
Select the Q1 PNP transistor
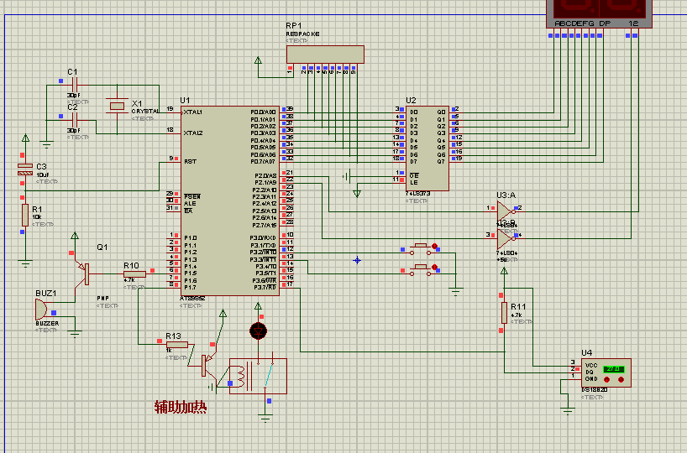point(83,273)
